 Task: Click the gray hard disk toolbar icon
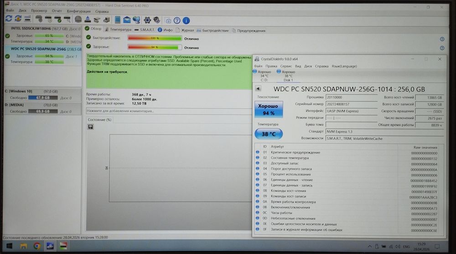pos(78,20)
